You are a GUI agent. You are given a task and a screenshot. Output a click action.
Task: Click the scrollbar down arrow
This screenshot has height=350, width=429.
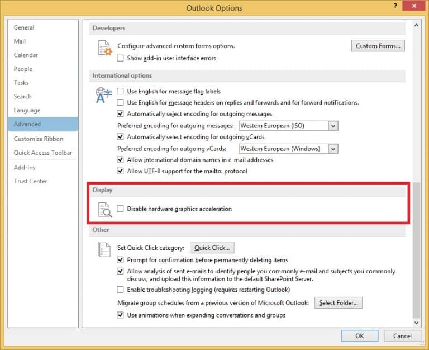(x=416, y=323)
